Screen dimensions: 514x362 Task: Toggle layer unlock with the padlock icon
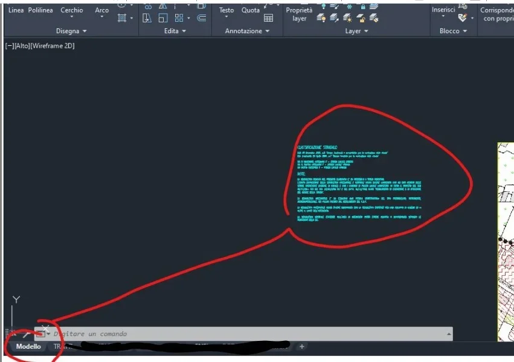361,18
